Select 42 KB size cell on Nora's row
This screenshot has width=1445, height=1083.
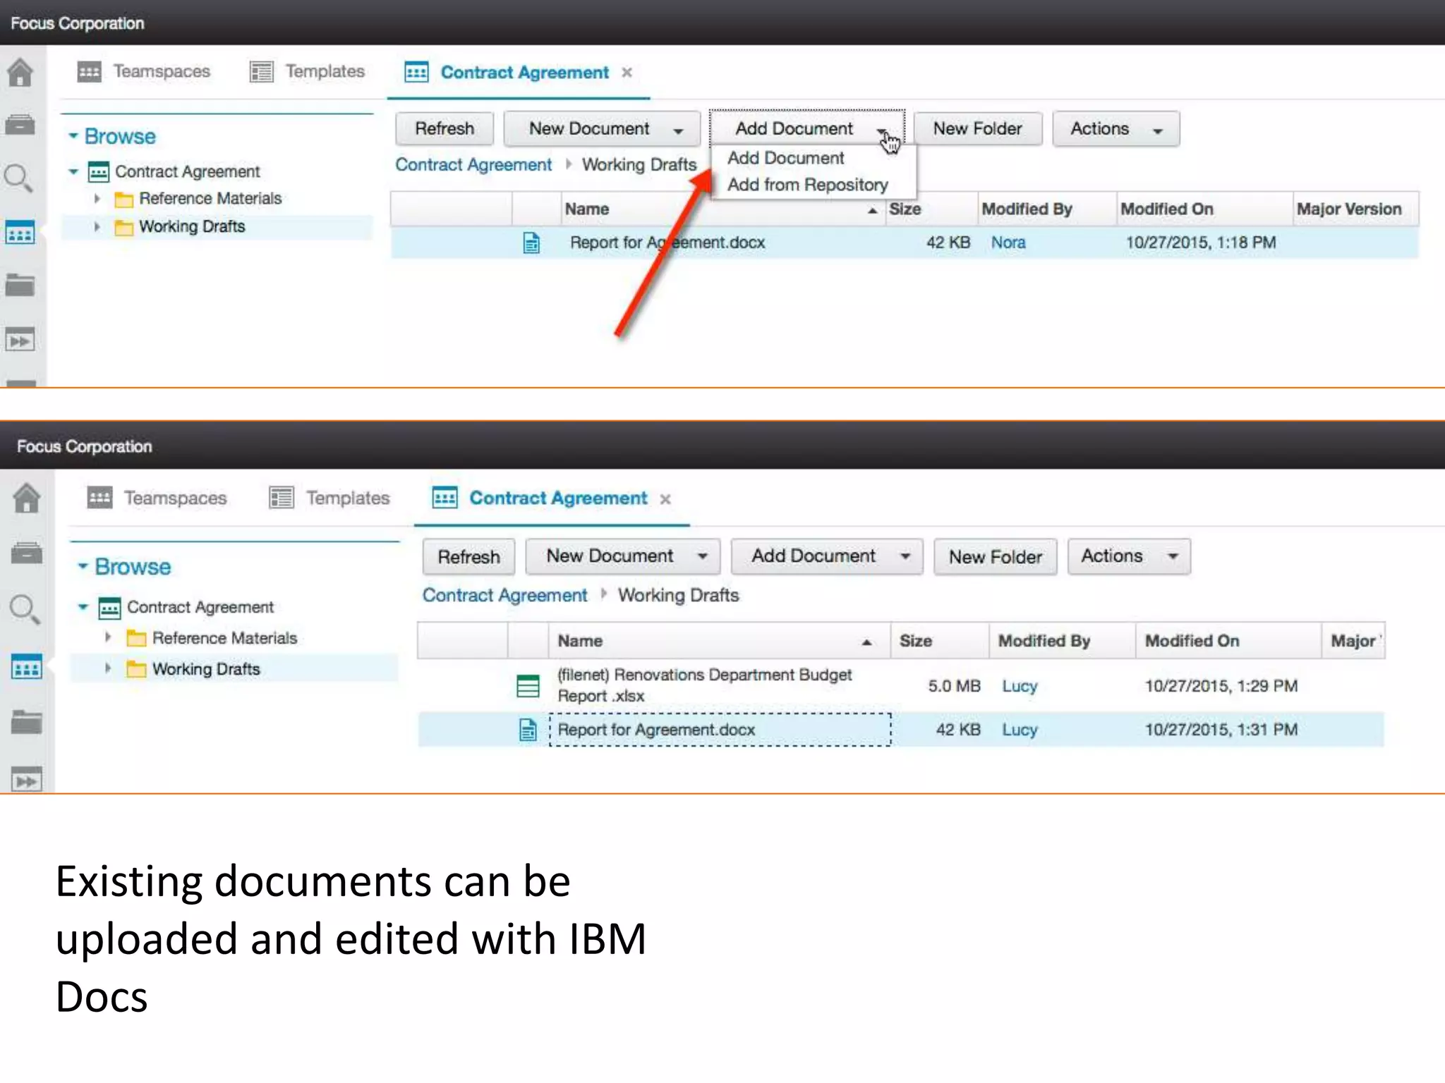click(x=948, y=243)
